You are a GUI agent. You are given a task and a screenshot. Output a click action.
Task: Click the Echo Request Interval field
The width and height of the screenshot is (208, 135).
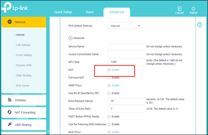point(126,101)
